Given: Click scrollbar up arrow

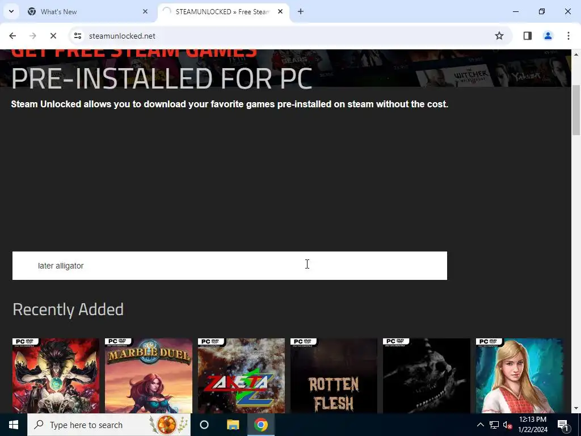Looking at the screenshot, I should click(576, 54).
